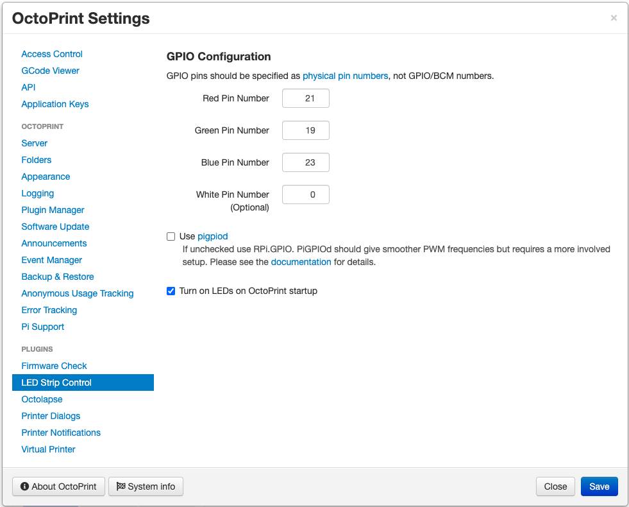The width and height of the screenshot is (629, 507).
Task: Open Event Manager settings
Action: (51, 260)
